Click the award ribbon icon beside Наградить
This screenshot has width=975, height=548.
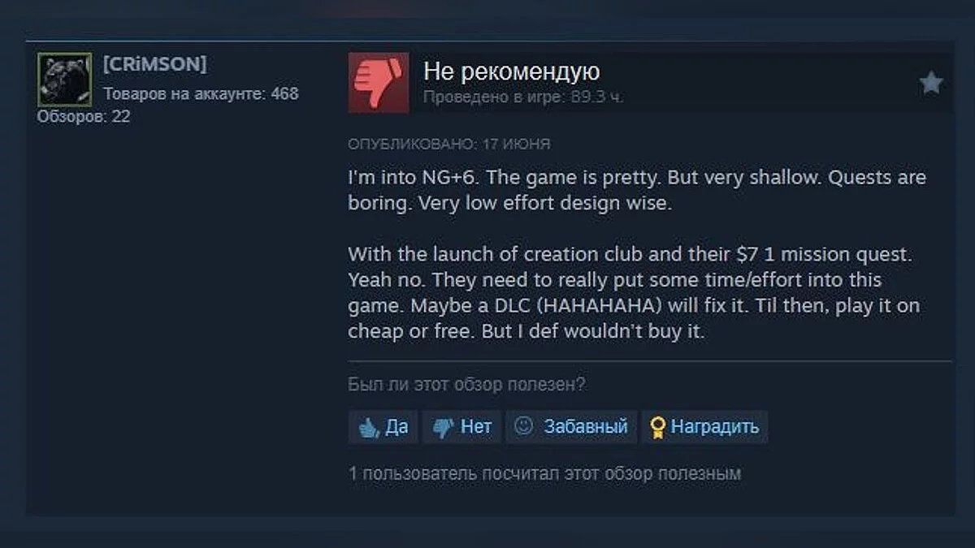pyautogui.click(x=657, y=428)
